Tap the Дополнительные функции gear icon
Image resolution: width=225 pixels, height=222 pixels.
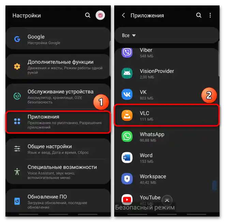click(17, 66)
